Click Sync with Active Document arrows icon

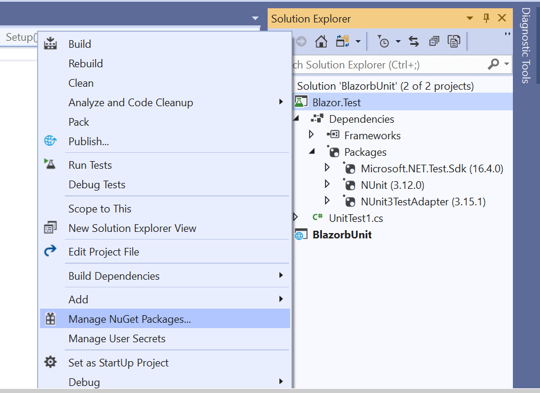click(414, 41)
